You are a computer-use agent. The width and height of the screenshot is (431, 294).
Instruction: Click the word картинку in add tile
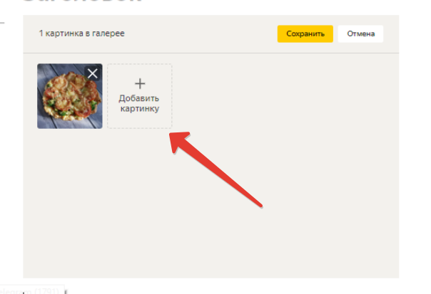click(x=140, y=109)
